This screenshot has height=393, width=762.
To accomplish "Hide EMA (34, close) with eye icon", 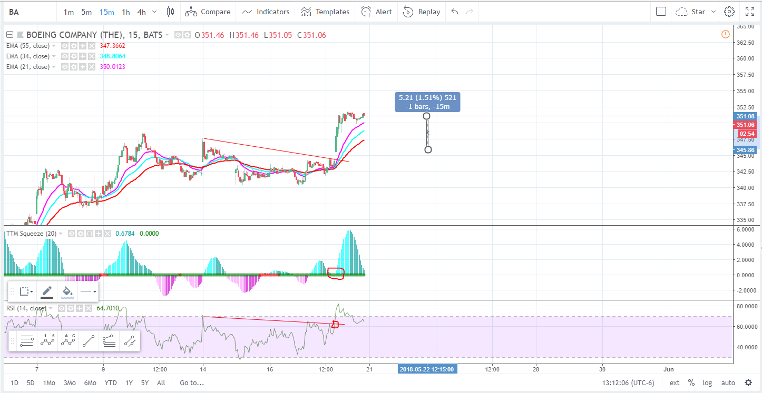I will tap(65, 56).
